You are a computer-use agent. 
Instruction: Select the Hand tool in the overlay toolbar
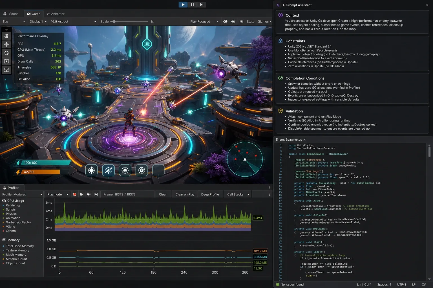tap(6, 36)
